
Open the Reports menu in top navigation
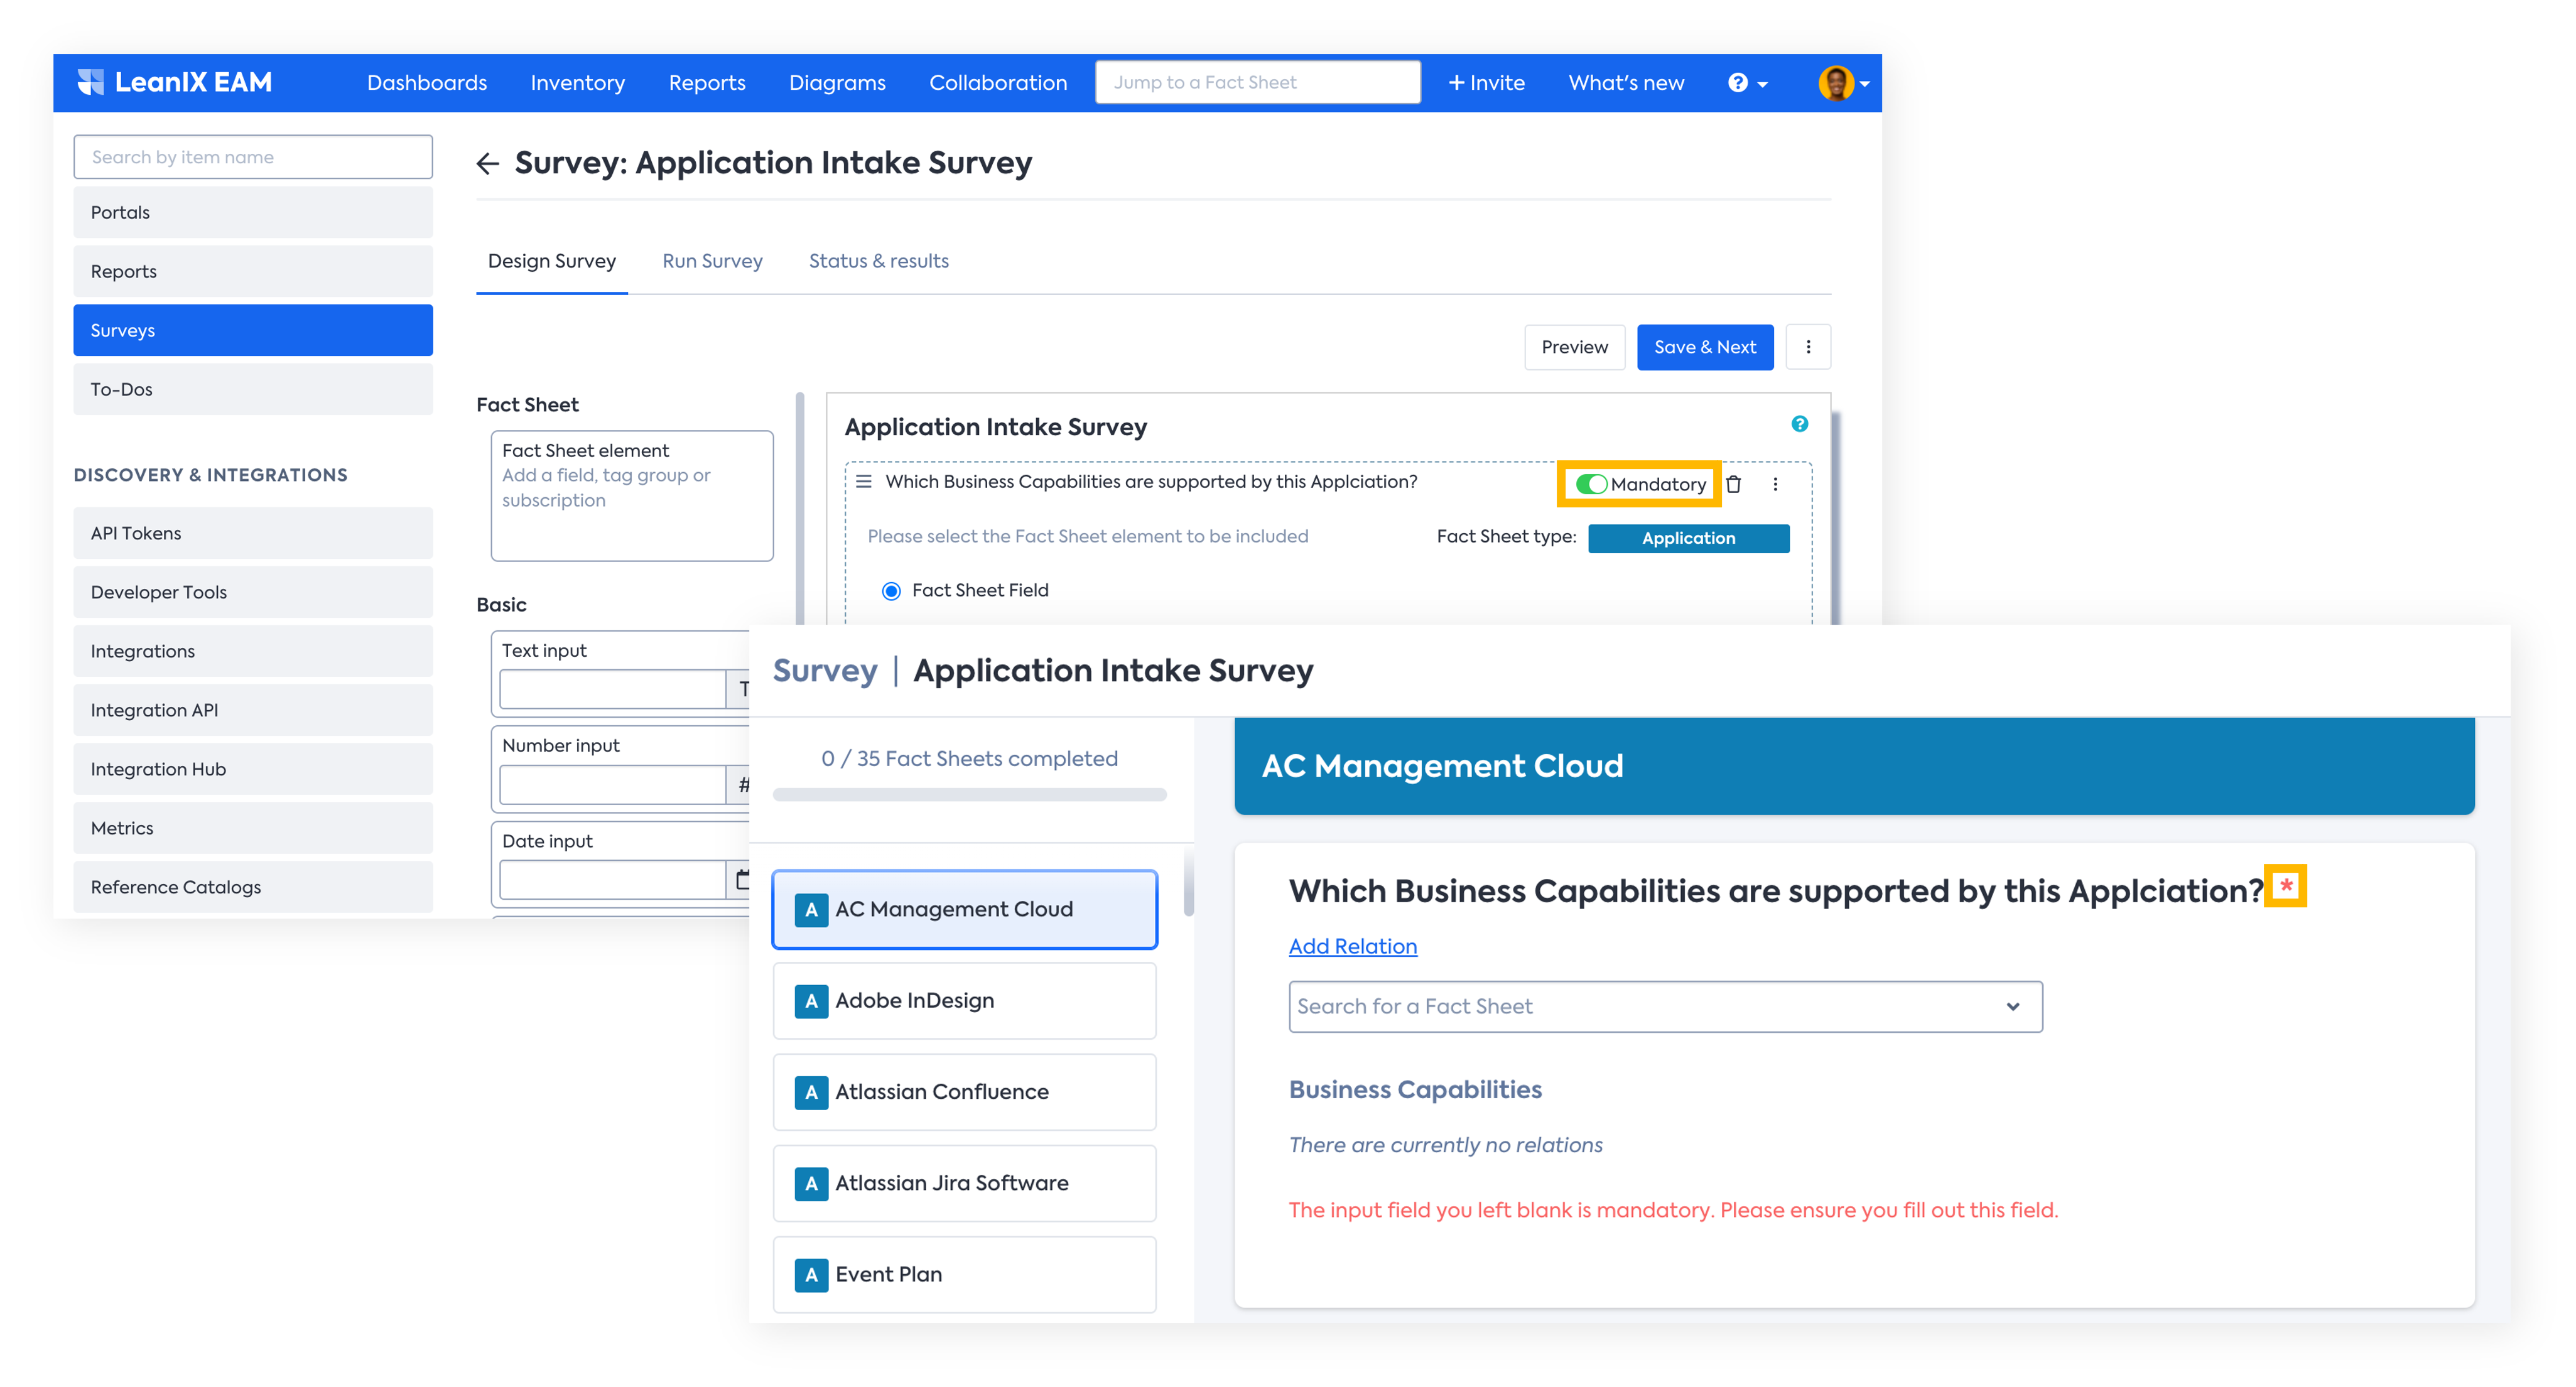(x=707, y=83)
